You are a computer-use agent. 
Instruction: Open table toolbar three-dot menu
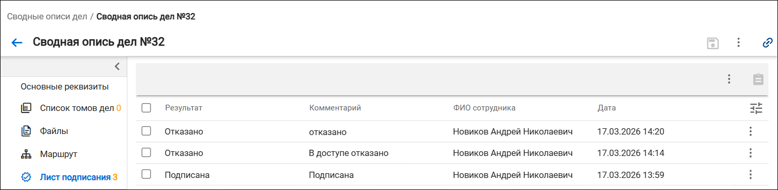click(729, 79)
